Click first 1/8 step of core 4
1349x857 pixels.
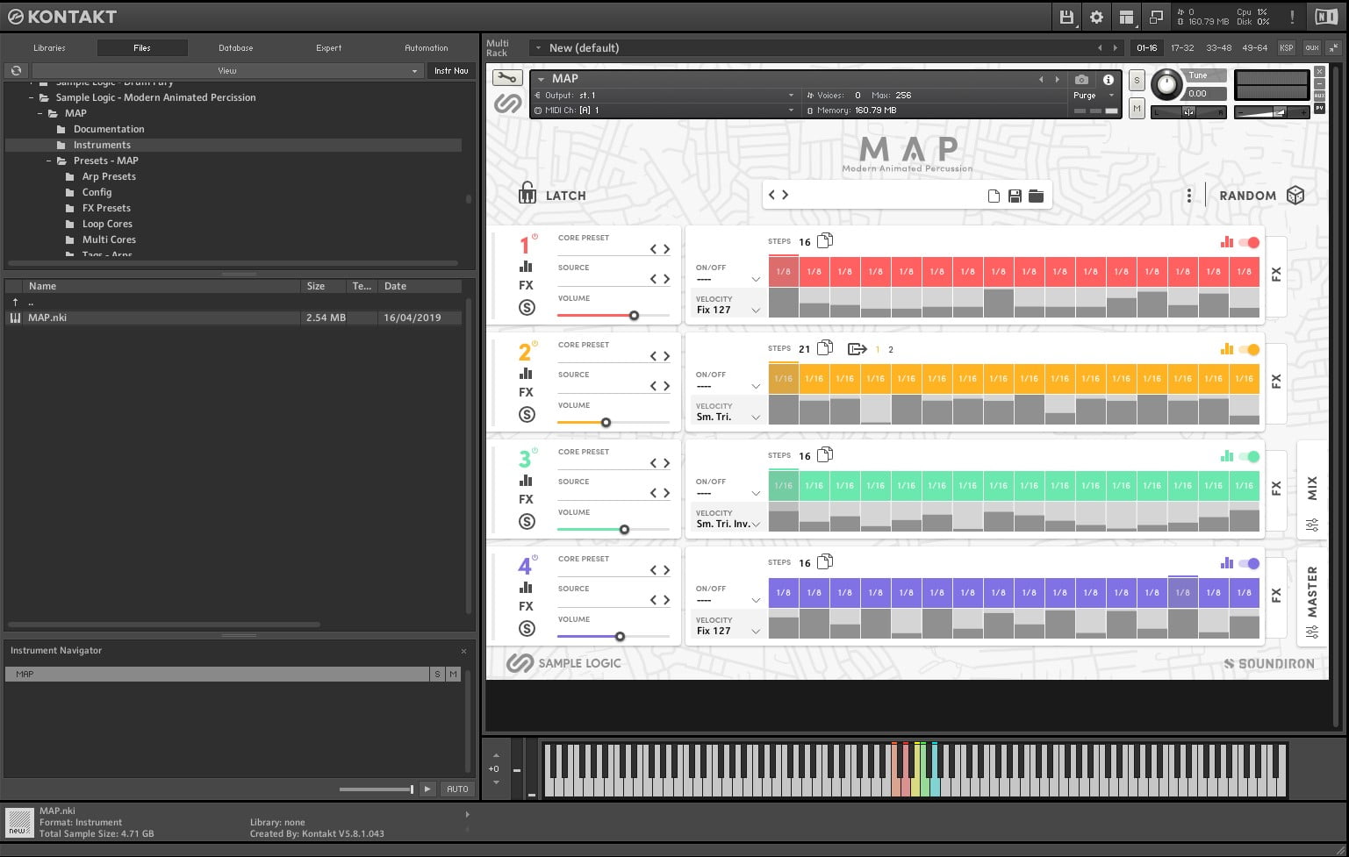point(784,592)
